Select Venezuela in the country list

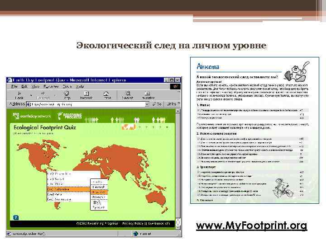tap(68, 199)
